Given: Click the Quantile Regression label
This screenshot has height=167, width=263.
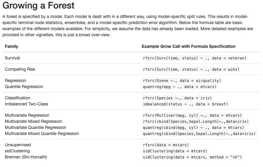Looking at the screenshot, I should 24,87.
